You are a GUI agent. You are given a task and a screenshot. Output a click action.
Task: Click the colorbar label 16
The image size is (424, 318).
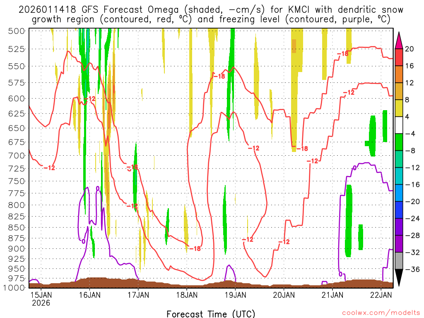click(410, 66)
